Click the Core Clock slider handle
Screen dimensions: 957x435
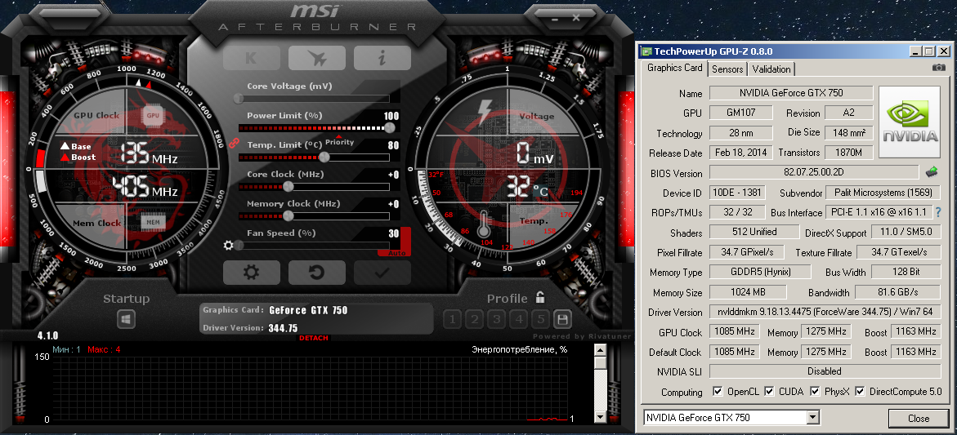pos(288,186)
